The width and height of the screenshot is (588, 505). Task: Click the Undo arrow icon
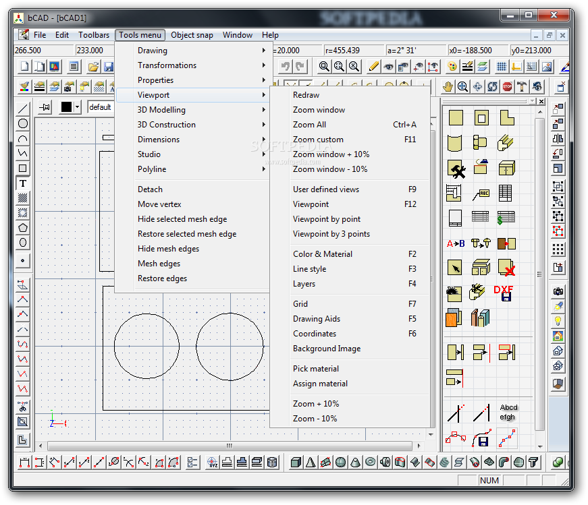[x=286, y=67]
